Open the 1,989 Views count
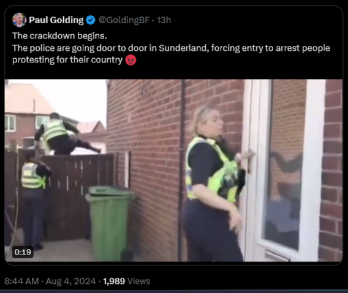The height and width of the screenshot is (293, 348). click(126, 281)
